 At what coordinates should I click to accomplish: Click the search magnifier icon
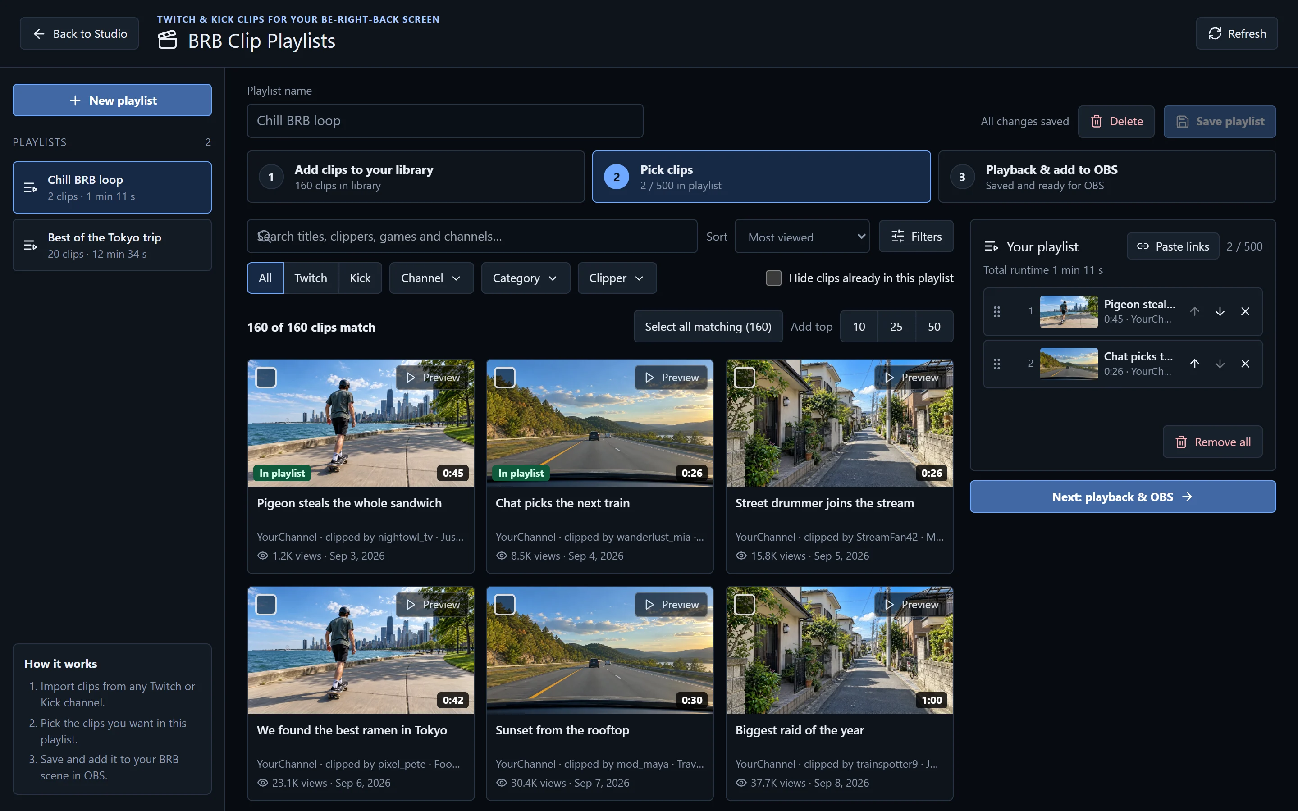click(264, 236)
